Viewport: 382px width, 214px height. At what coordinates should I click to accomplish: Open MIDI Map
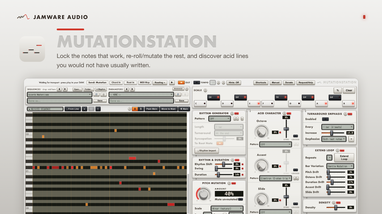tap(145, 83)
